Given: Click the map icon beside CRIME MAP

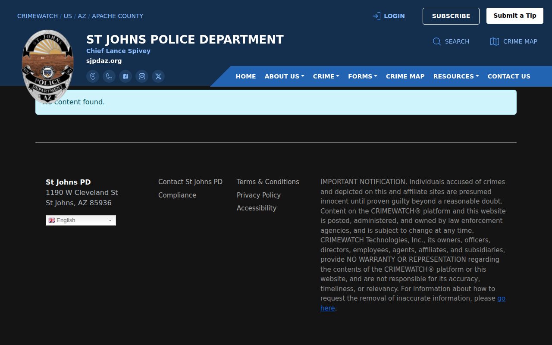Looking at the screenshot, I should tap(495, 41).
